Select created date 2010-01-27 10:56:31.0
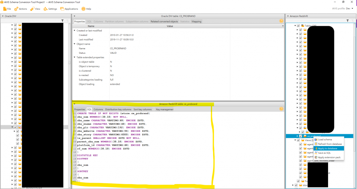357x189 pixels. point(122,35)
